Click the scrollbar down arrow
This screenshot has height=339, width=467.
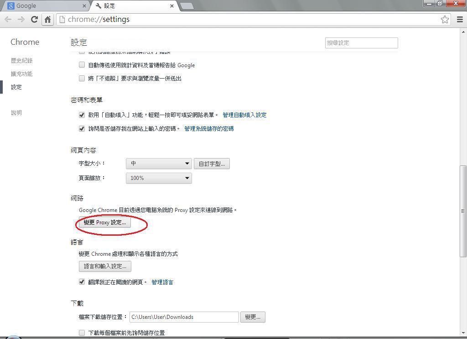point(463,333)
